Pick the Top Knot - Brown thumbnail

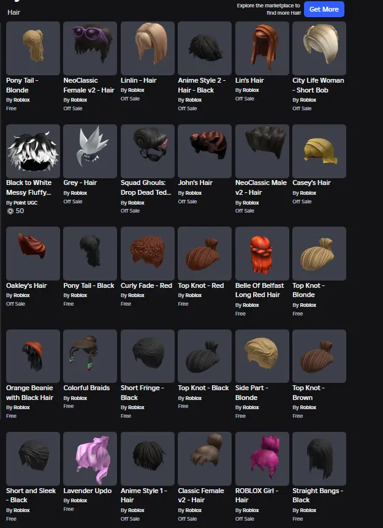(x=319, y=356)
